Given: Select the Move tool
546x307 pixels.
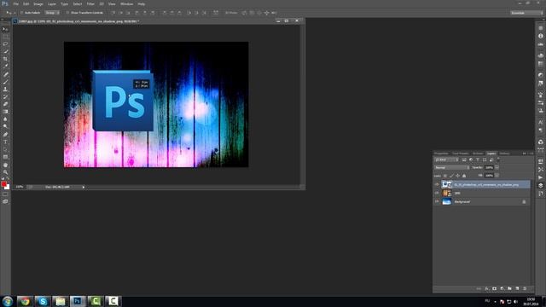Looking at the screenshot, I should pyautogui.click(x=5, y=29).
